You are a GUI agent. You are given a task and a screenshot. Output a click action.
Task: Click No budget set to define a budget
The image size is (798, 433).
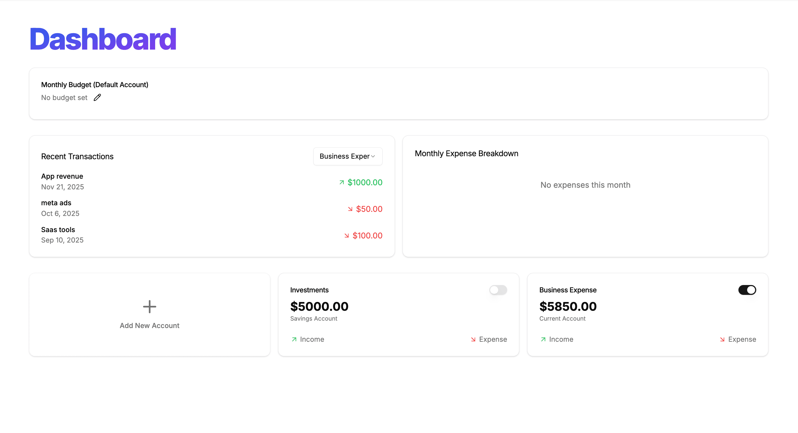coord(64,97)
